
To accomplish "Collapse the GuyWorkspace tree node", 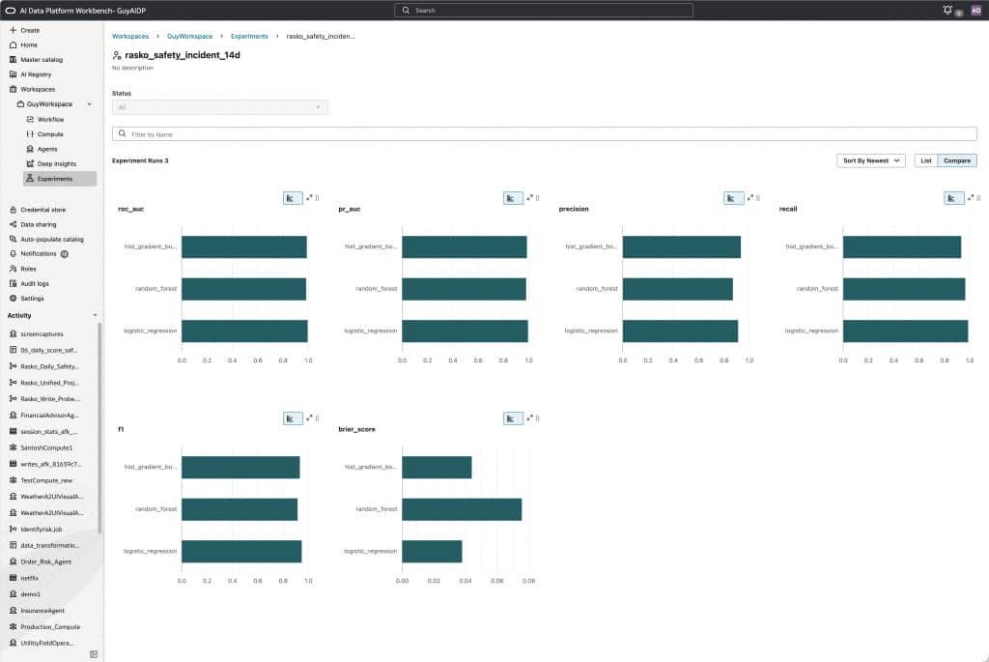I will [89, 104].
